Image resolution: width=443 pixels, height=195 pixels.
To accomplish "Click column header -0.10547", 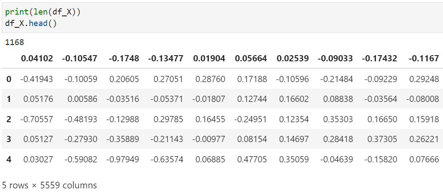I will [x=80, y=58].
